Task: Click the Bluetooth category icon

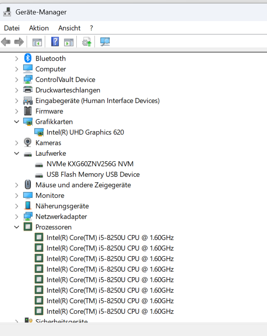Action: [x=28, y=58]
